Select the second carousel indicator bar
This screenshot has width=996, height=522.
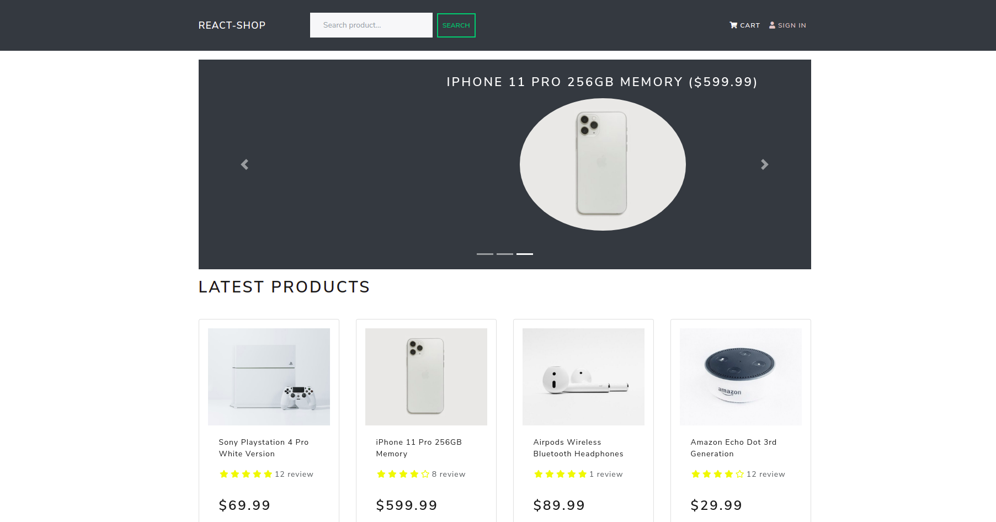505,254
